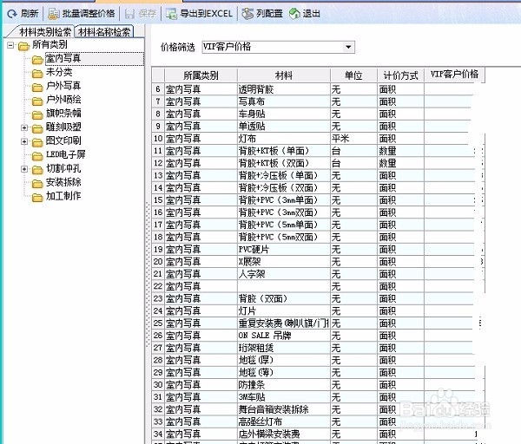Viewport: 521px width, 444px height.
Task: Select the 写真布 material cell
Action: (x=284, y=101)
